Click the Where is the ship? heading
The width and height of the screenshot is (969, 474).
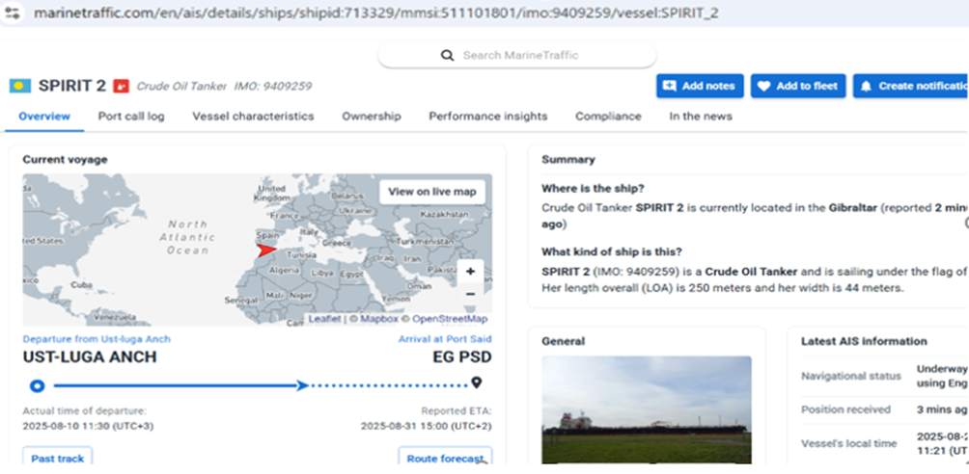pyautogui.click(x=593, y=188)
